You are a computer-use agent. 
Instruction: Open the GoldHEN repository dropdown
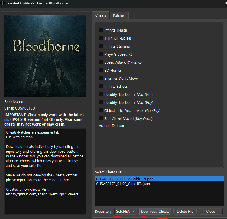pos(126,211)
